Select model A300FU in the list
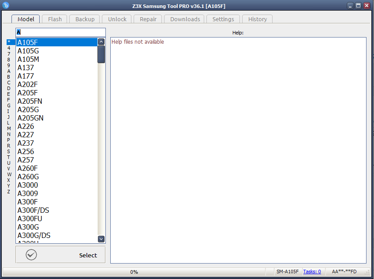This screenshot has width=374, height=279. point(57,219)
